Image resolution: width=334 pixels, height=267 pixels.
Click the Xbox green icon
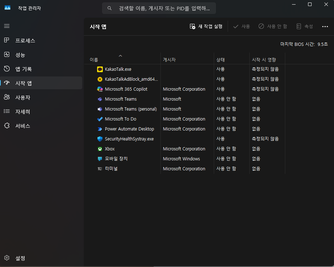pos(100,149)
